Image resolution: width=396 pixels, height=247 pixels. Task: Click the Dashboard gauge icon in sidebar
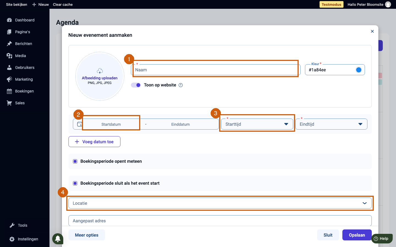(x=9, y=20)
